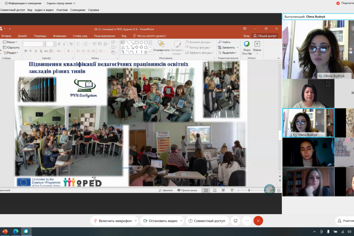The height and width of the screenshot is (236, 354).
Task: Click the zoom slider in status bar
Action: (249, 190)
